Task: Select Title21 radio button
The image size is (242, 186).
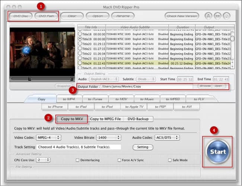Action: pos(80,48)
